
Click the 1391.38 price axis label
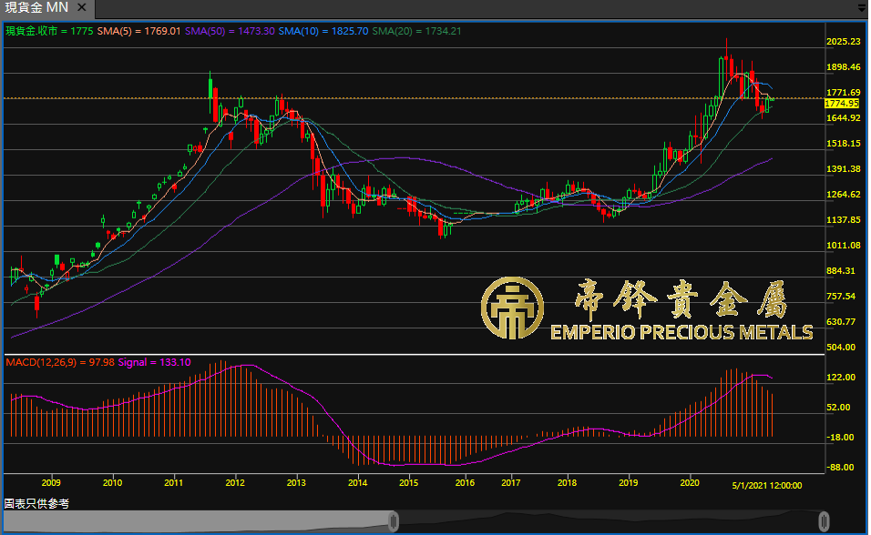[844, 169]
